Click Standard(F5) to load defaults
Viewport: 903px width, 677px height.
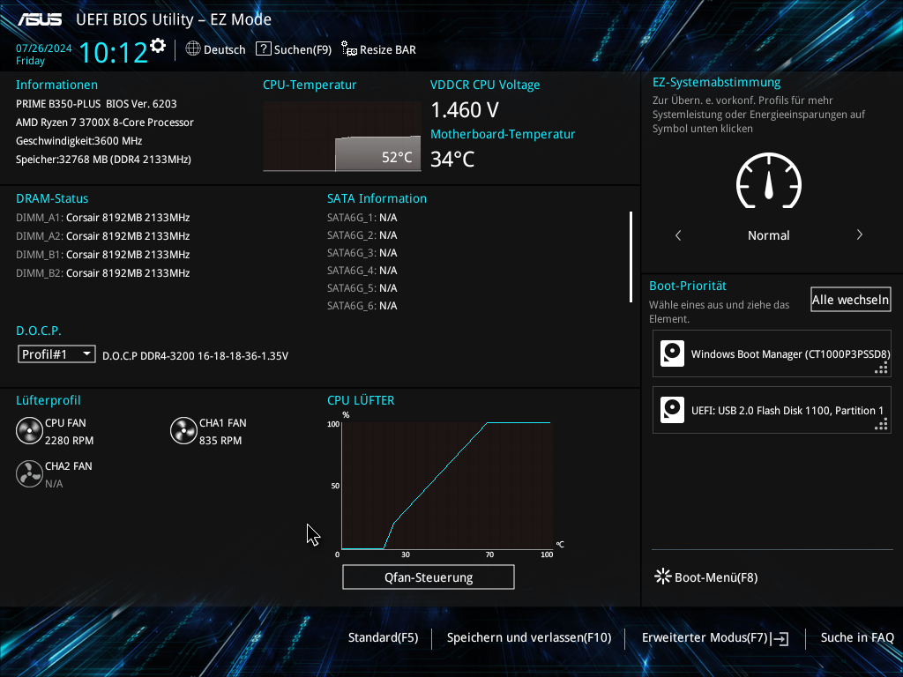coord(383,637)
